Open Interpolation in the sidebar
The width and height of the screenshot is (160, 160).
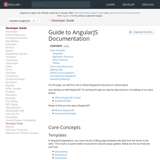12,63
